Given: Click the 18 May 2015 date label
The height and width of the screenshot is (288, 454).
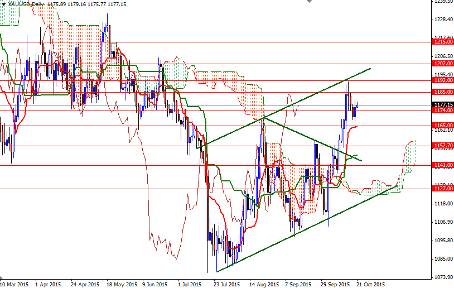Looking at the screenshot, I should click(122, 285).
